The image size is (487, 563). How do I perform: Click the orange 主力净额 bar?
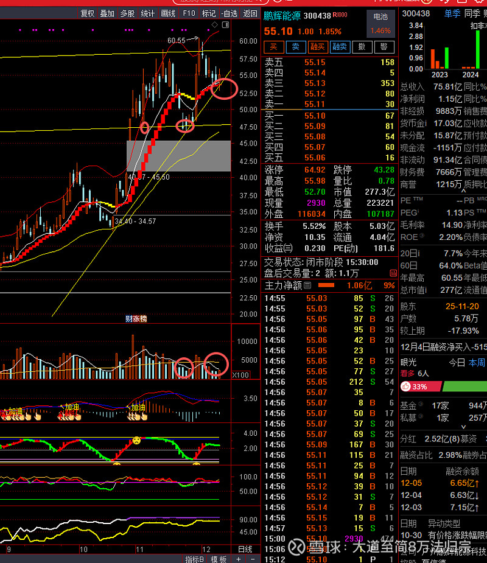[326, 285]
